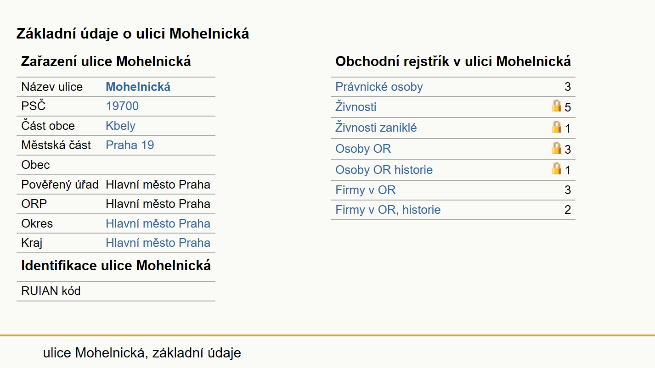The width and height of the screenshot is (655, 368).
Task: Click the lock icon in Osoby OR historie row
Action: click(557, 169)
